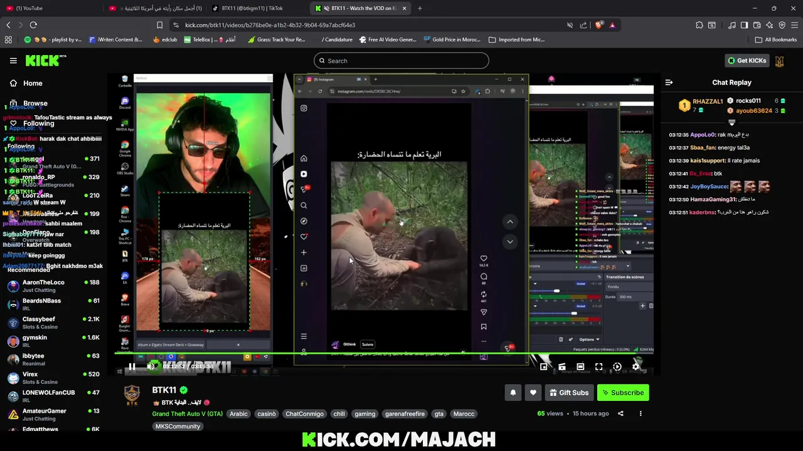Select the ChatConmigo tag
Image resolution: width=803 pixels, height=451 pixels.
click(x=305, y=414)
